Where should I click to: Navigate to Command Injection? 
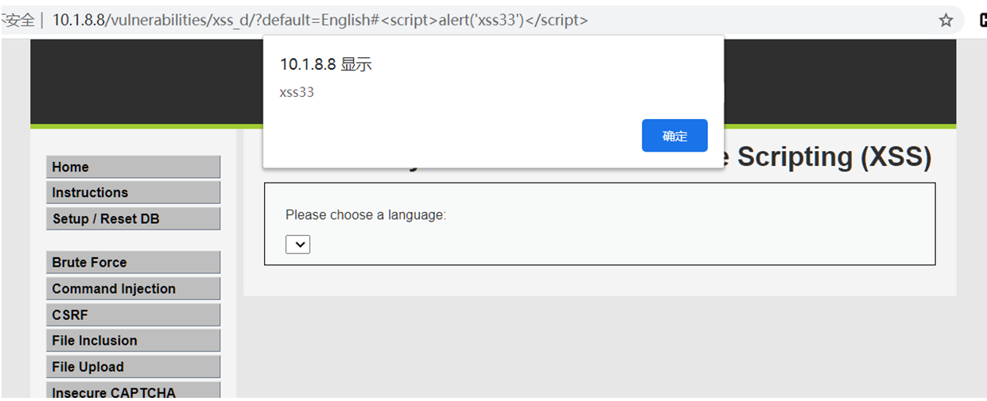coord(133,288)
